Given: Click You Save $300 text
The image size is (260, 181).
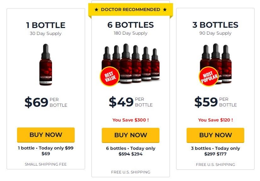Looking at the screenshot, I should (x=130, y=120).
